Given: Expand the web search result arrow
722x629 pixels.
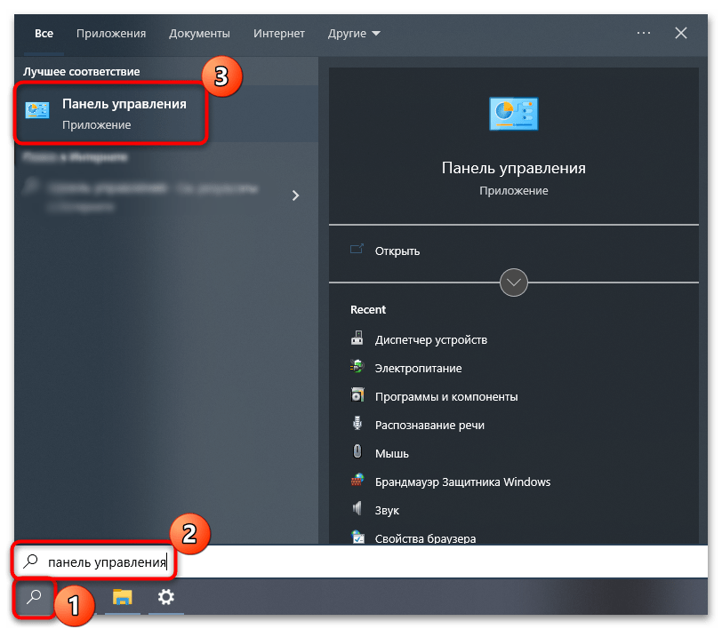Looking at the screenshot, I should pyautogui.click(x=296, y=195).
